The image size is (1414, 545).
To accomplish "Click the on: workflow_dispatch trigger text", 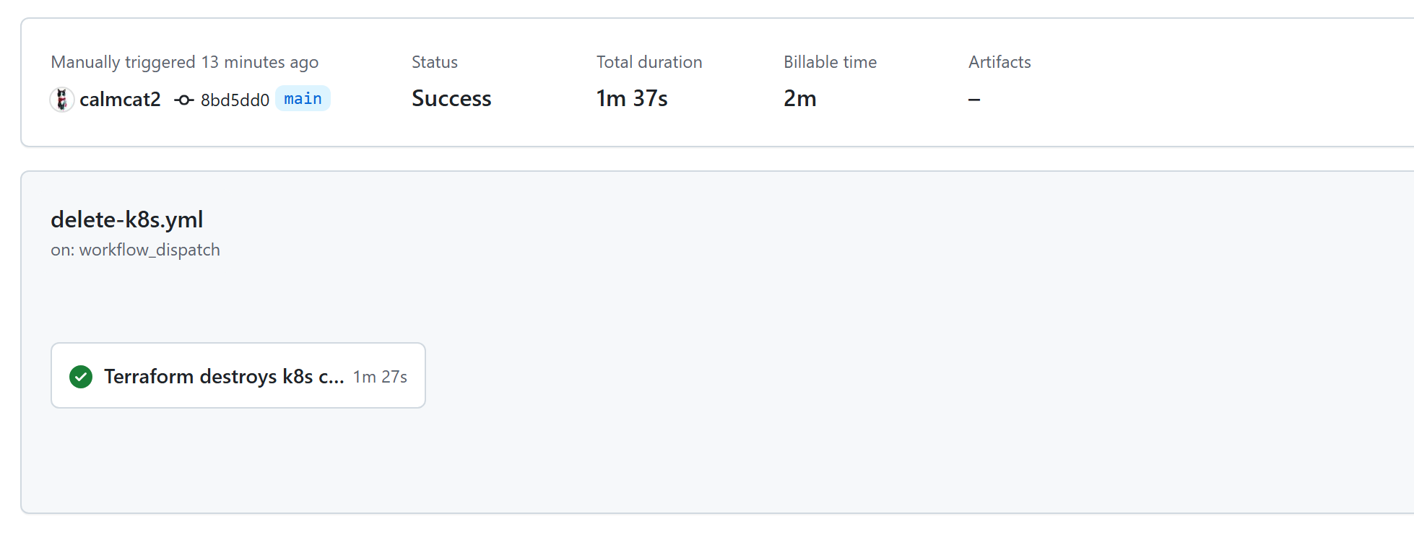I will 135,250.
